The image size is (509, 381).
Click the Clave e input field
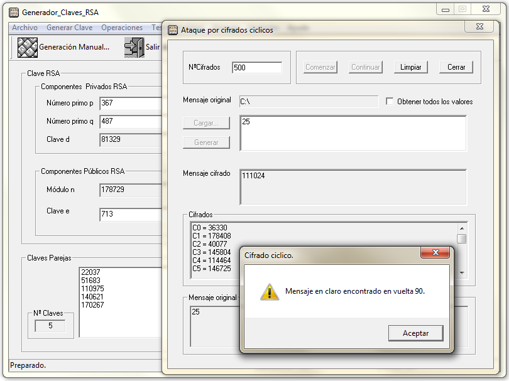[x=130, y=215]
